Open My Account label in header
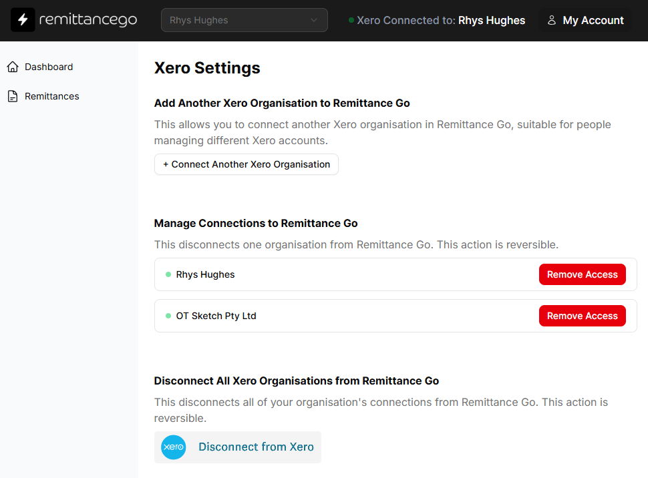 pyautogui.click(x=593, y=20)
